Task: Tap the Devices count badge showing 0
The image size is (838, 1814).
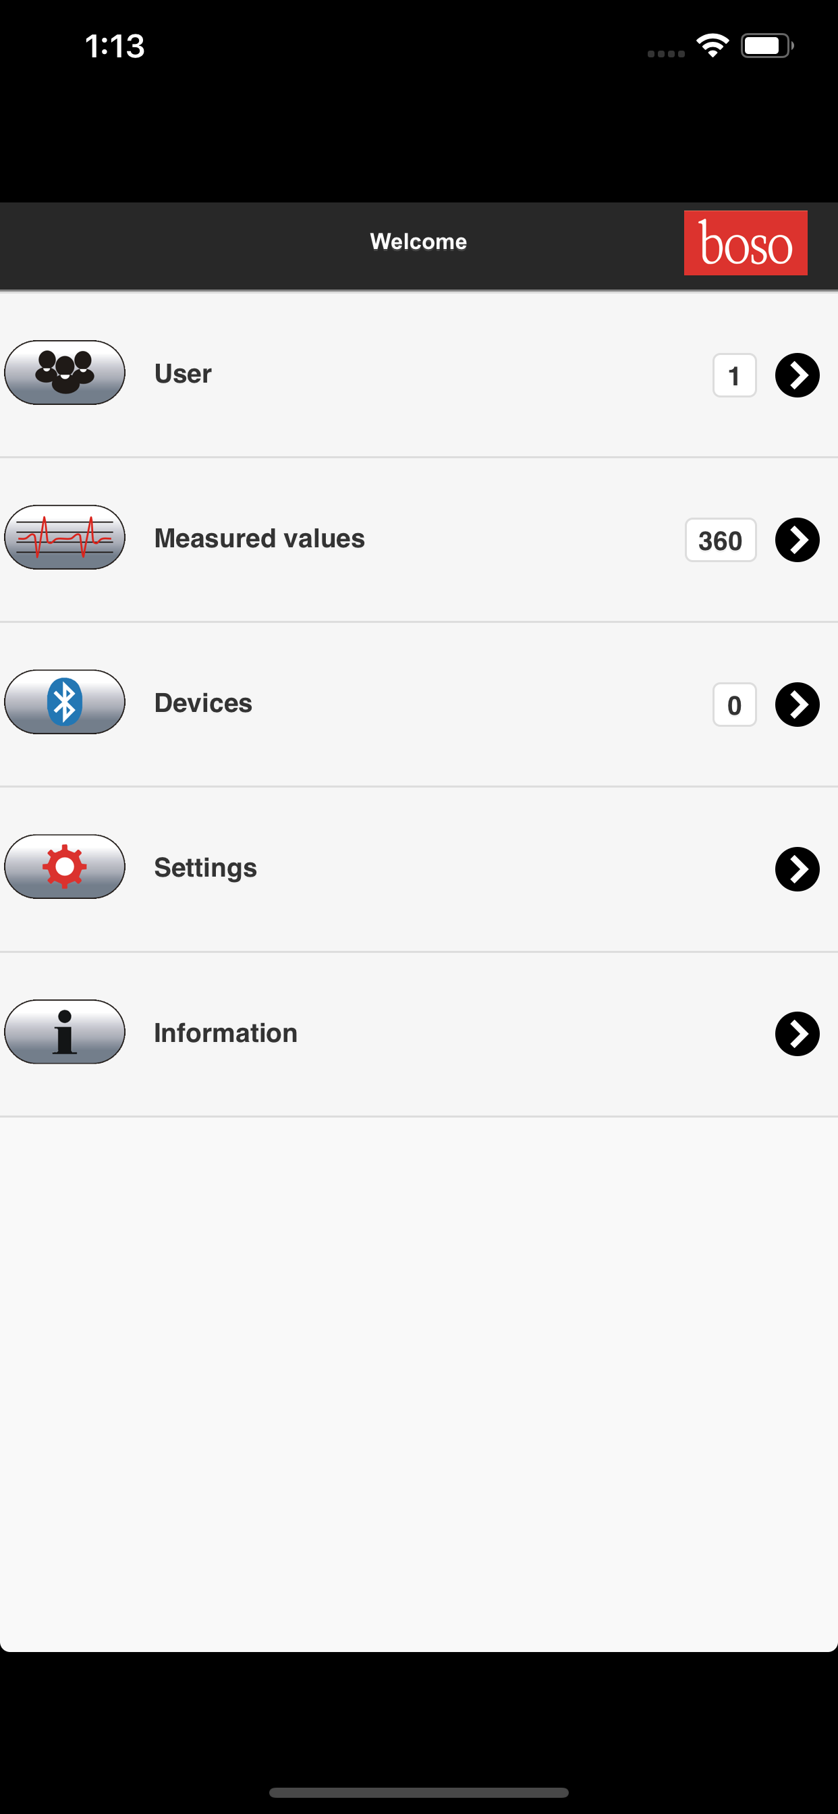Action: tap(734, 704)
